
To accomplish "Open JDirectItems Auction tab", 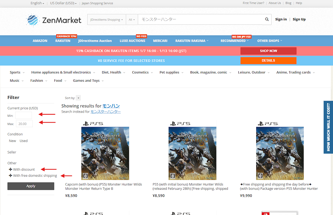I will coord(95,41).
